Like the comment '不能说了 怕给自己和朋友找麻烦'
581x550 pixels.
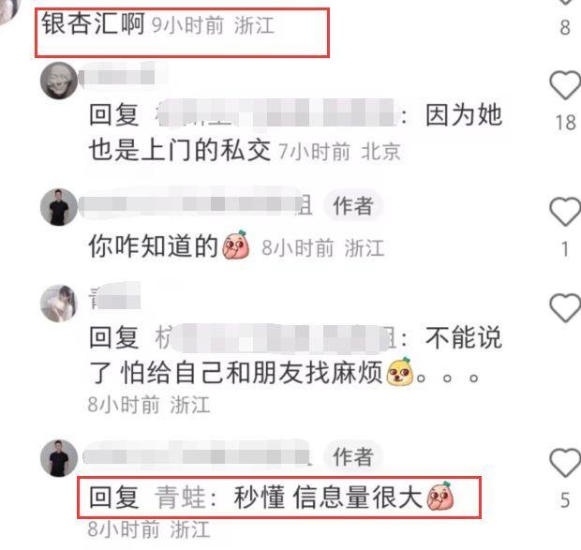point(565,308)
